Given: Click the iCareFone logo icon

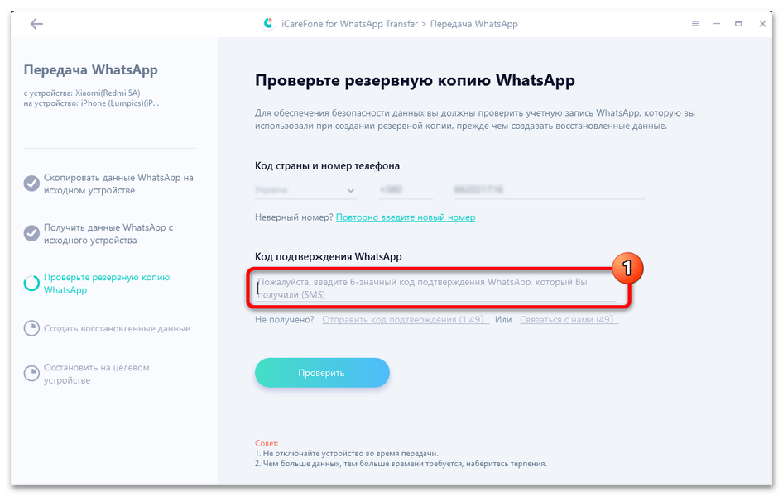Looking at the screenshot, I should (x=269, y=23).
